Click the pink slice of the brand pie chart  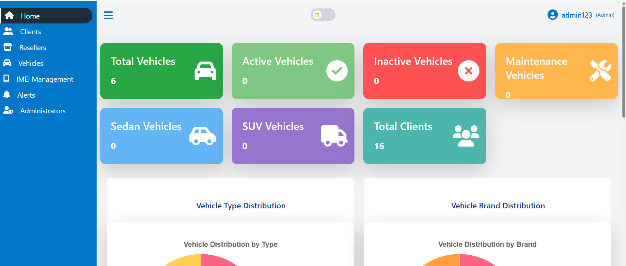(473, 261)
